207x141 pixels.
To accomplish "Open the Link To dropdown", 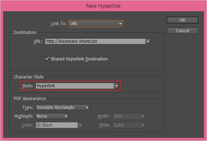I will click(x=96, y=24).
